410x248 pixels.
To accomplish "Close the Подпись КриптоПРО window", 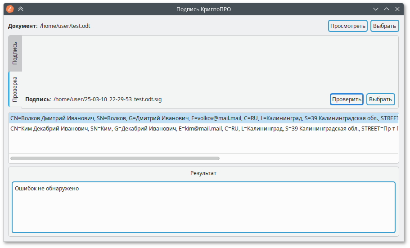I will coord(397,9).
